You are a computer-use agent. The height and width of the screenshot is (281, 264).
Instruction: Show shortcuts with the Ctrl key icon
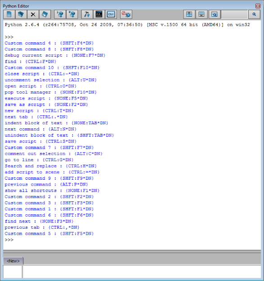(x=111, y=14)
